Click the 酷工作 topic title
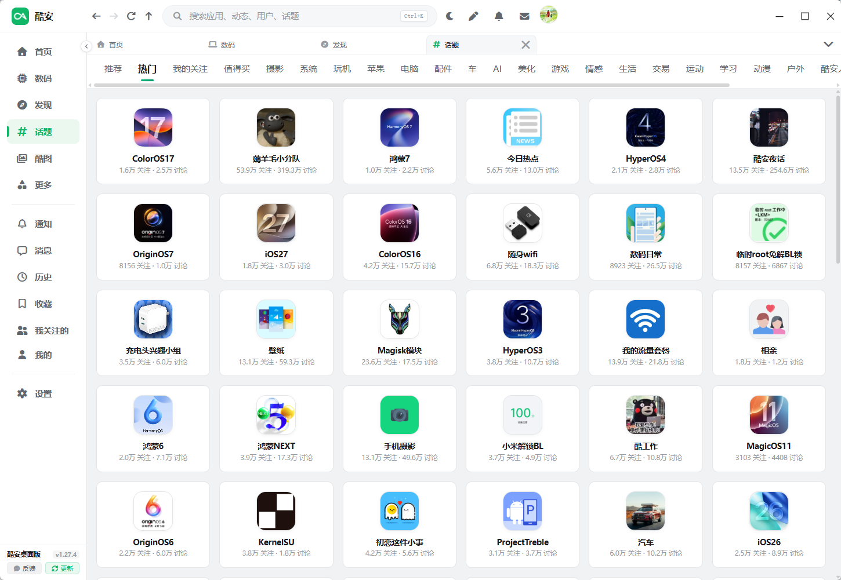This screenshot has height=580, width=841. coord(646,446)
